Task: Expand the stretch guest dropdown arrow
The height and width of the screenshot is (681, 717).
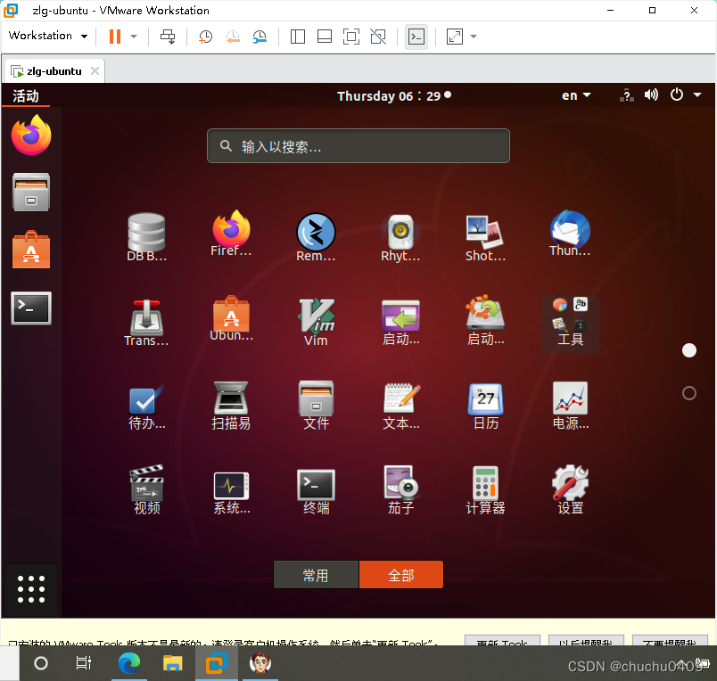Action: pos(474,37)
